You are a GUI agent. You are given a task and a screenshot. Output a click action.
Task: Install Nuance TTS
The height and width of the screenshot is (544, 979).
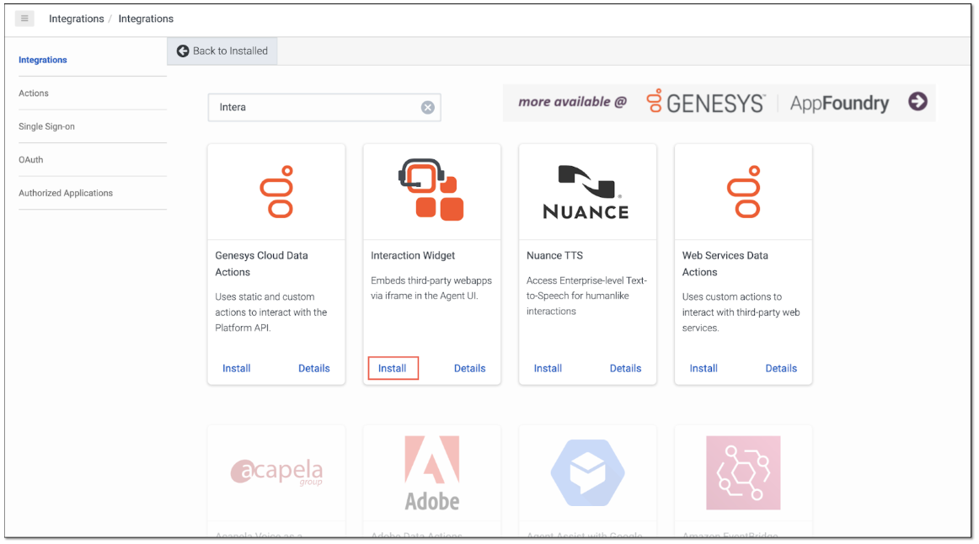coord(548,368)
